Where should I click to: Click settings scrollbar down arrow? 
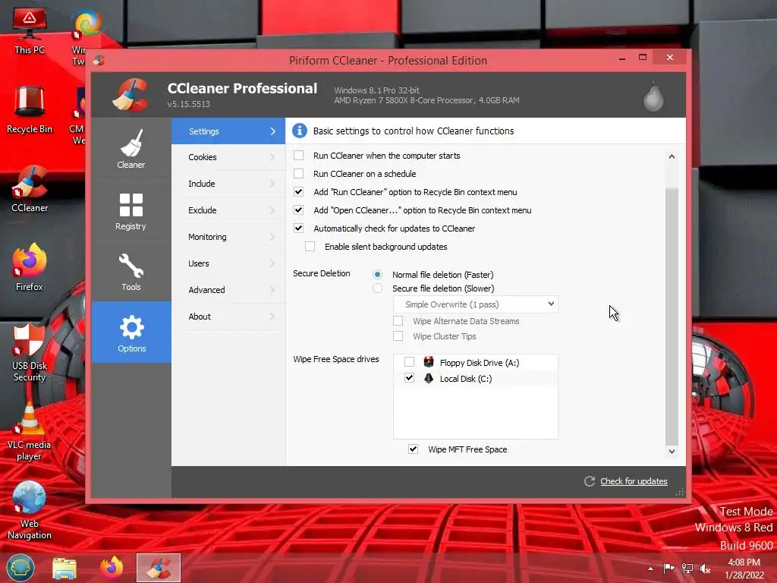(x=672, y=451)
